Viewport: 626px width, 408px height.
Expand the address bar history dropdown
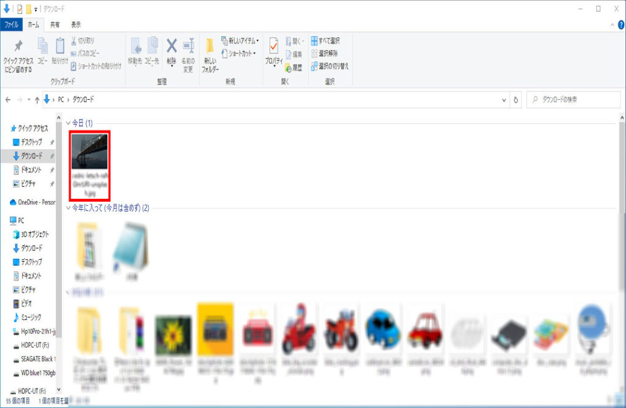click(x=504, y=99)
